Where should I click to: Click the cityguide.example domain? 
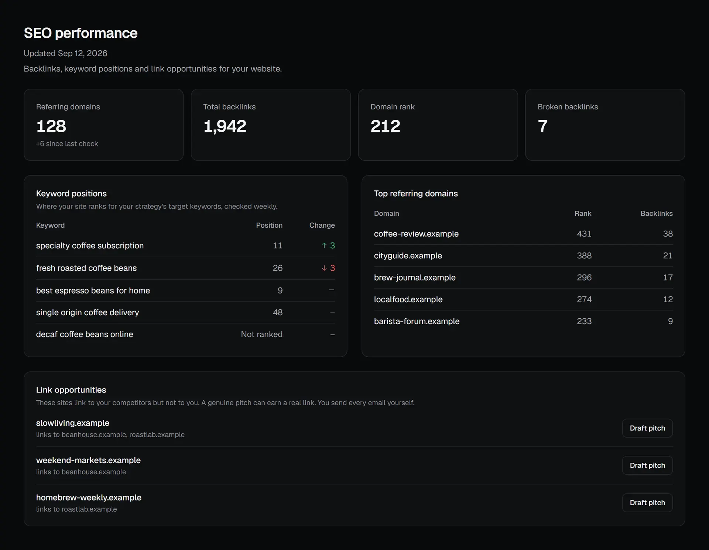[x=408, y=255]
